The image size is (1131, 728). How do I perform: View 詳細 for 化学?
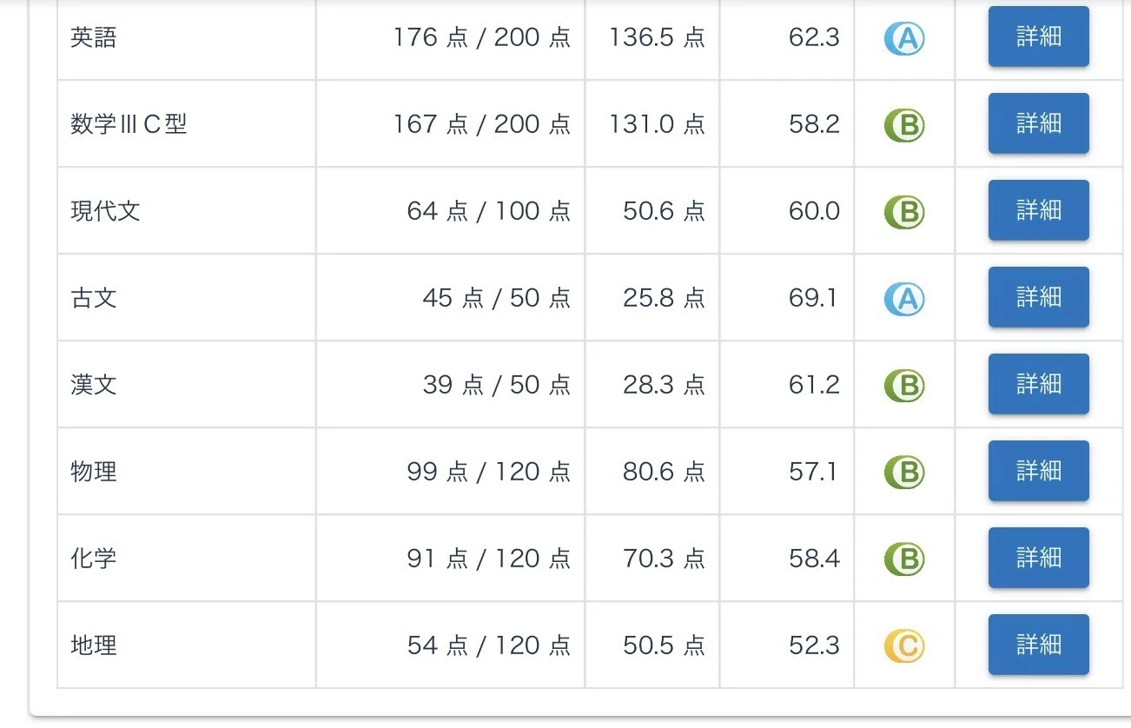tap(1039, 558)
